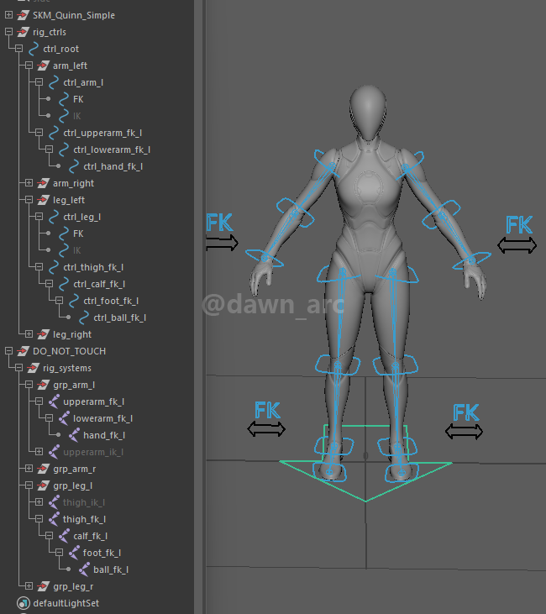Collapse the ctrl_calf_fk_l node
This screenshot has height=614, width=546.
49,284
